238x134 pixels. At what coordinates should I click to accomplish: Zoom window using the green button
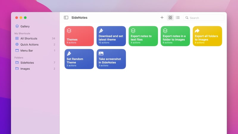point(25,18)
